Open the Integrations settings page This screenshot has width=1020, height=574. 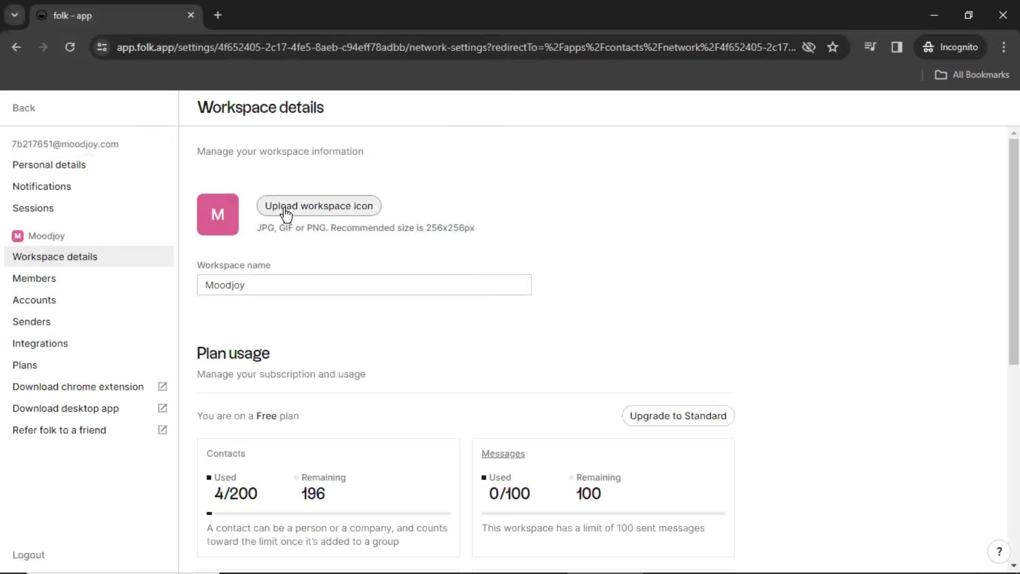(40, 343)
